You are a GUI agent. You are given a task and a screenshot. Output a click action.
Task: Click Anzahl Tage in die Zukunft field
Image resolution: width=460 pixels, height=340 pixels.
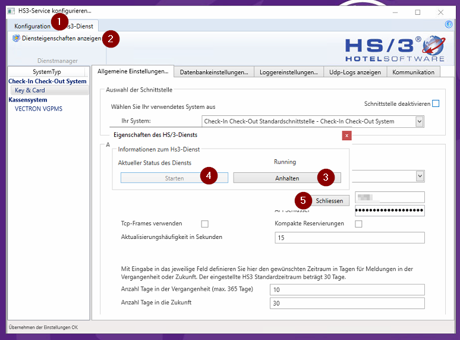tap(347, 303)
